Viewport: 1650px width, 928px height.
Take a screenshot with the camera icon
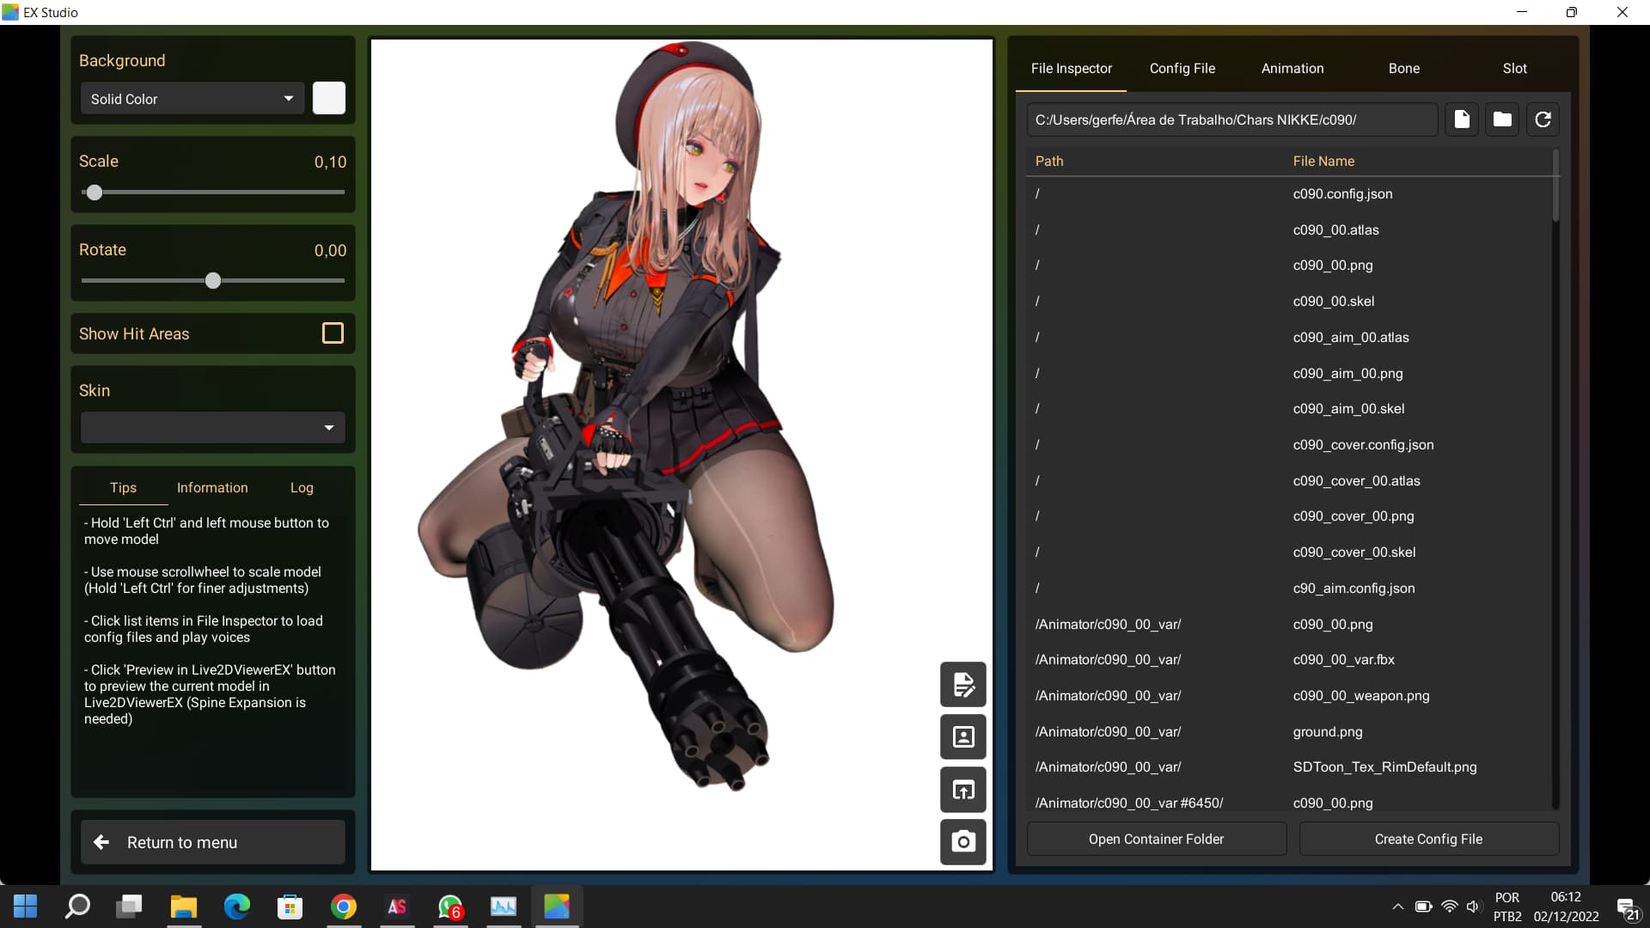963,842
